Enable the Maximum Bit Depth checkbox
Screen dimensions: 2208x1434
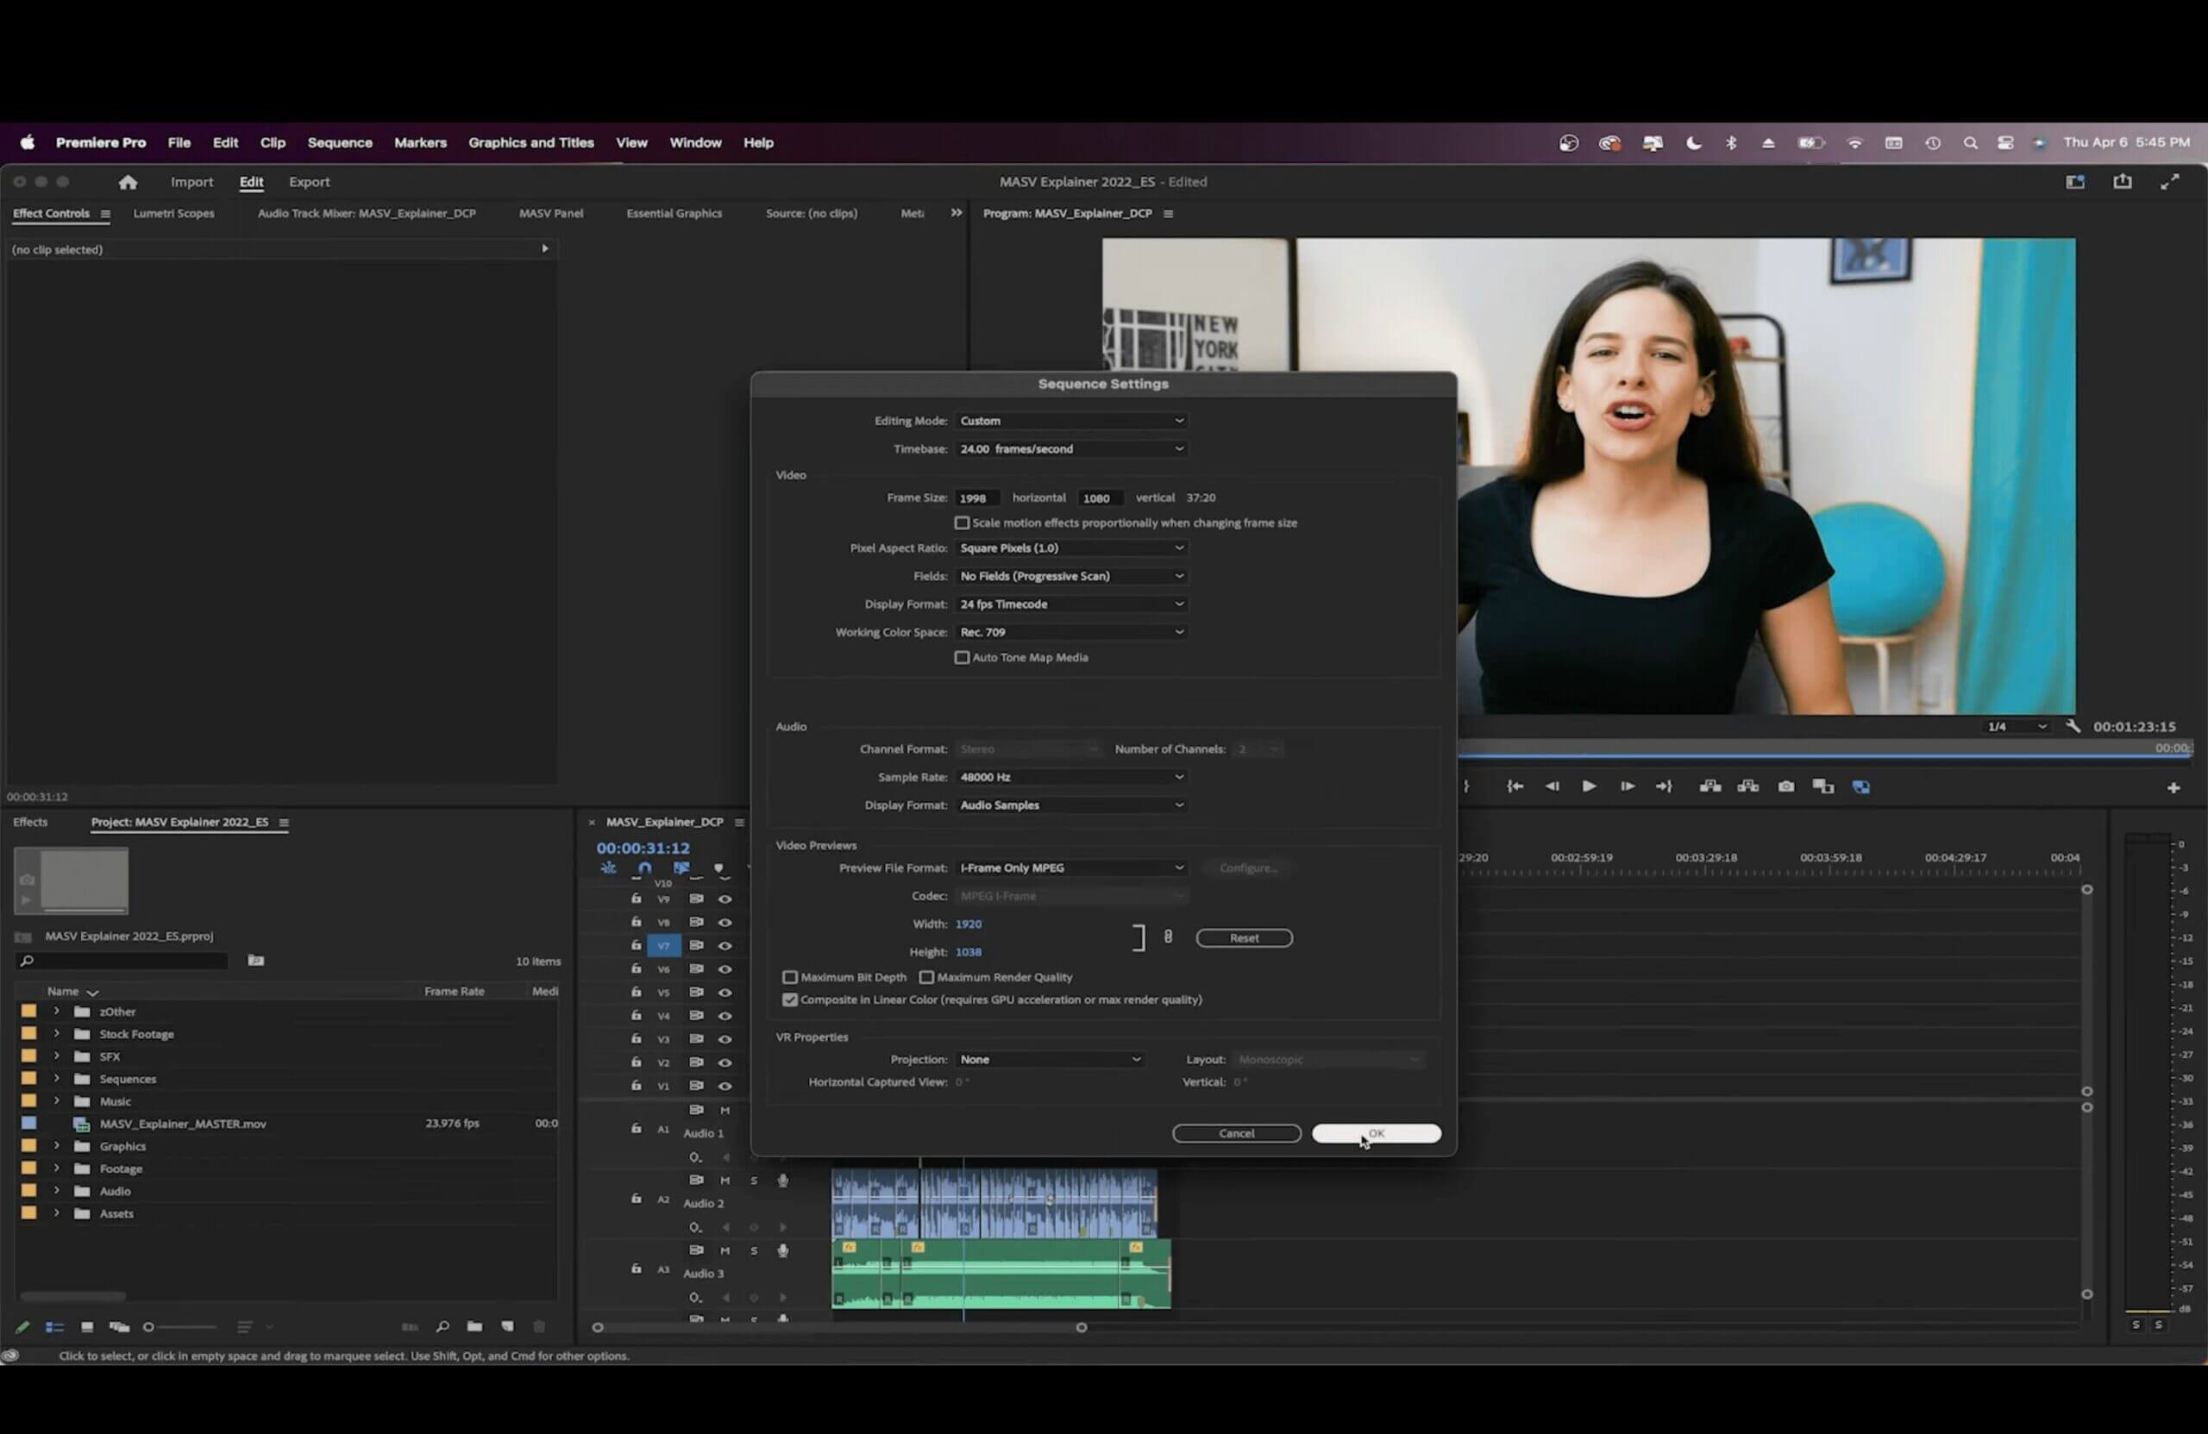(x=790, y=977)
